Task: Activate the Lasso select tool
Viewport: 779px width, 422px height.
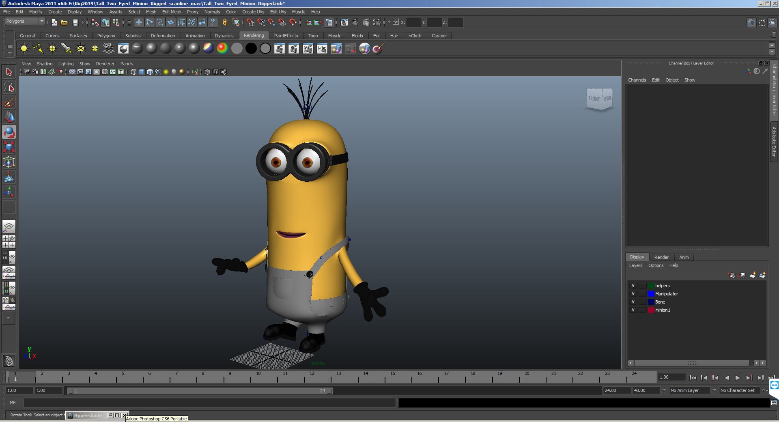Action: tap(9, 87)
